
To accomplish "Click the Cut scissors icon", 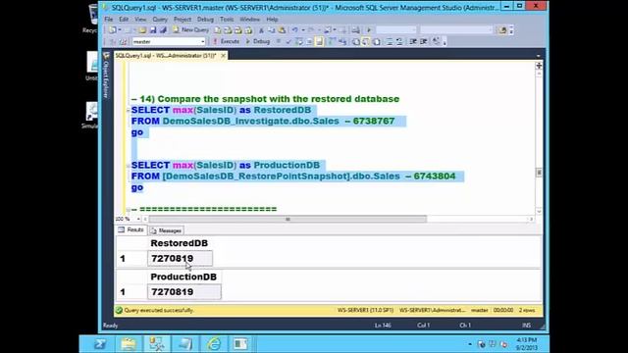I will pyautogui.click(x=261, y=30).
